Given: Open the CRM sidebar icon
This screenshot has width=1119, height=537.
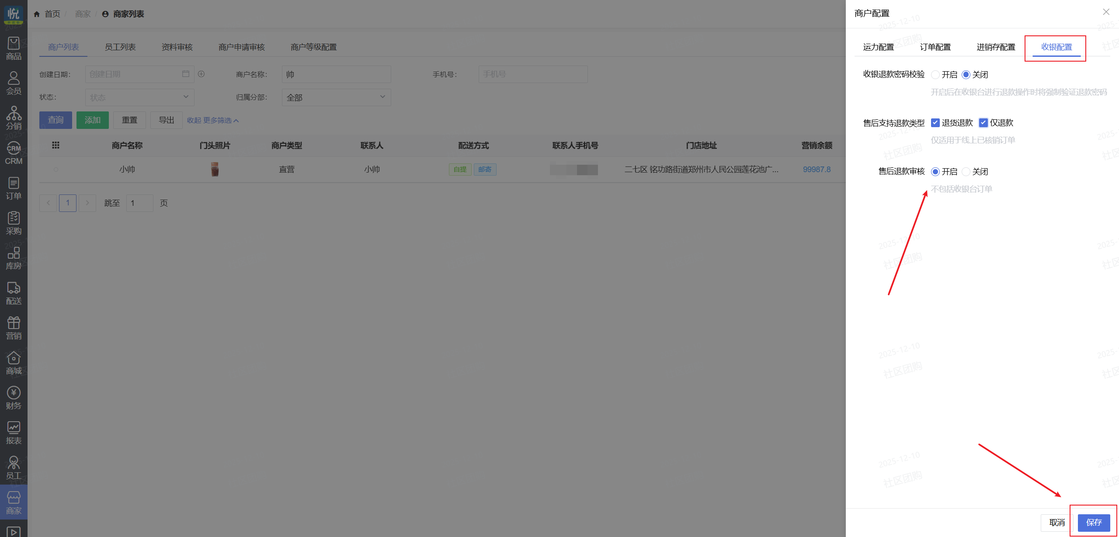Looking at the screenshot, I should coord(14,153).
